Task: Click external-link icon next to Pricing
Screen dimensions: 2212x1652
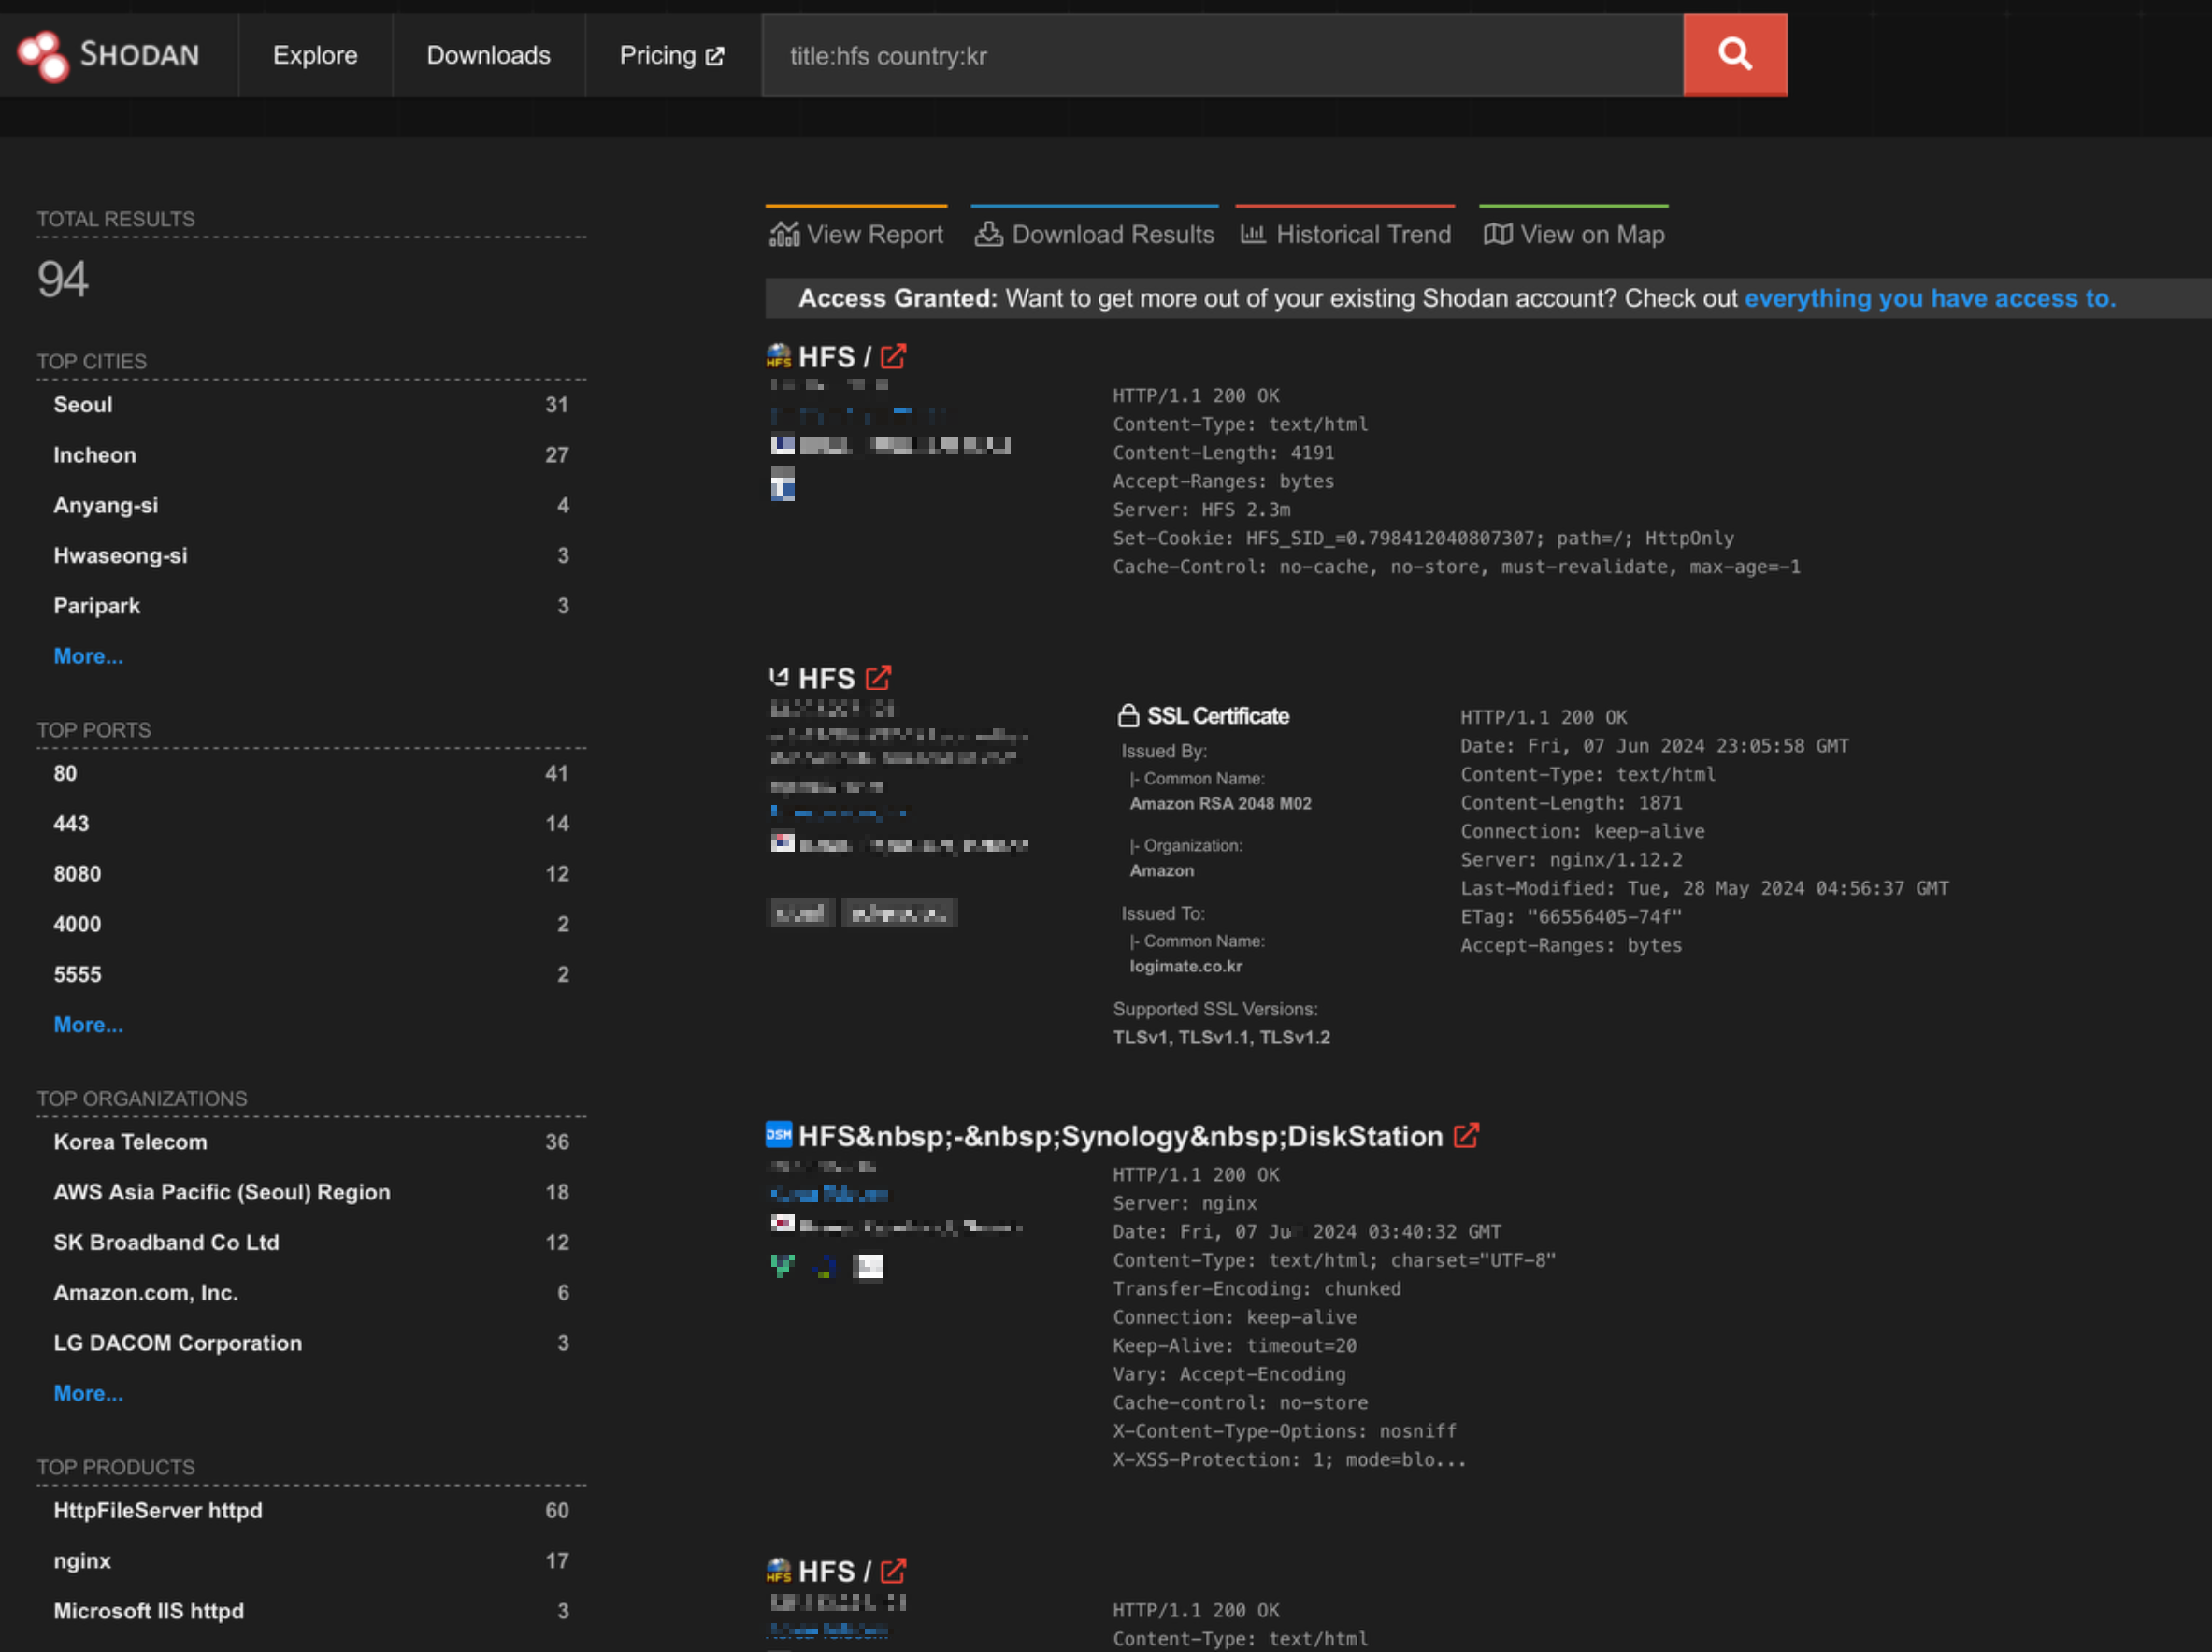Action: pyautogui.click(x=714, y=56)
